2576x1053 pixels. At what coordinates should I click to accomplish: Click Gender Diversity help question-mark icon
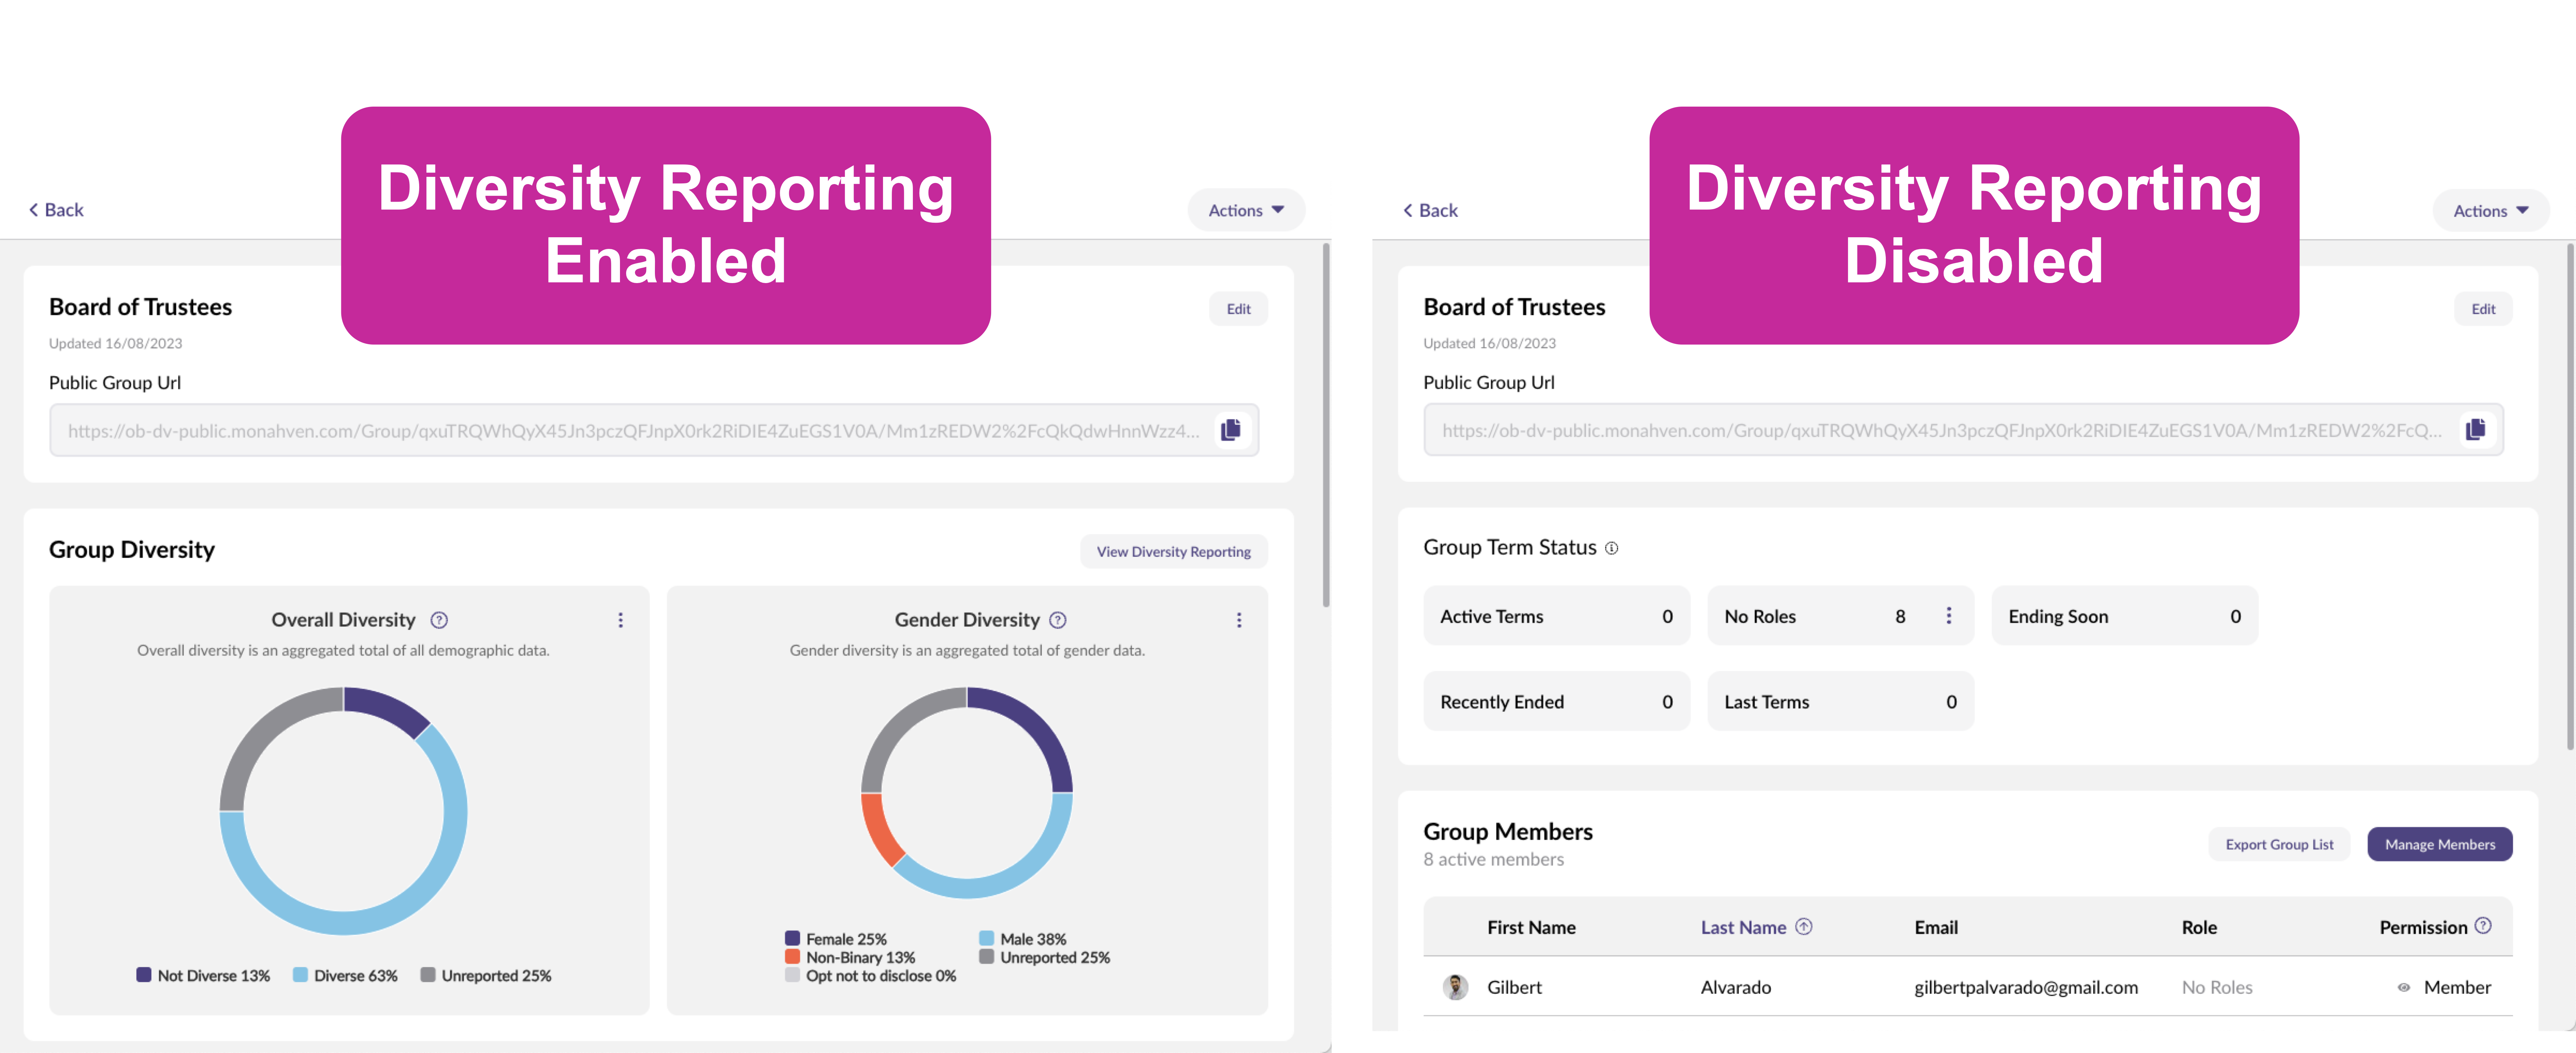tap(1058, 620)
